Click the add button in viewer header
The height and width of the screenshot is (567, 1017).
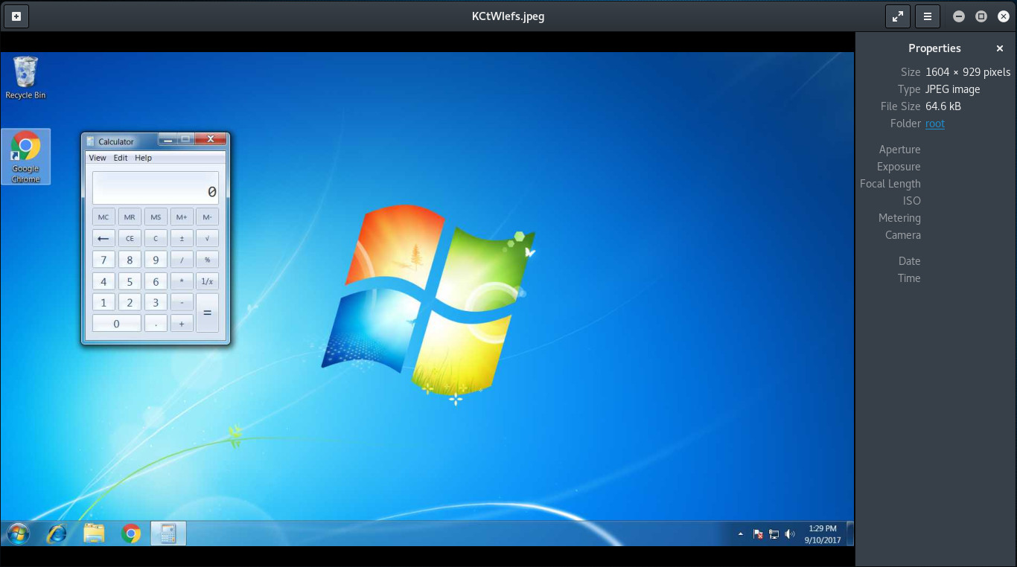pyautogui.click(x=16, y=16)
